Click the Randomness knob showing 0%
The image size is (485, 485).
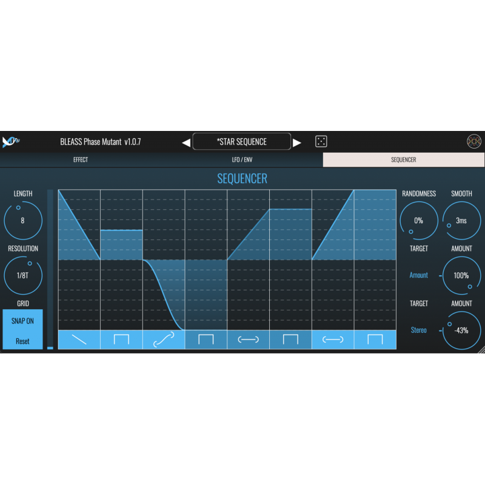[x=418, y=221]
